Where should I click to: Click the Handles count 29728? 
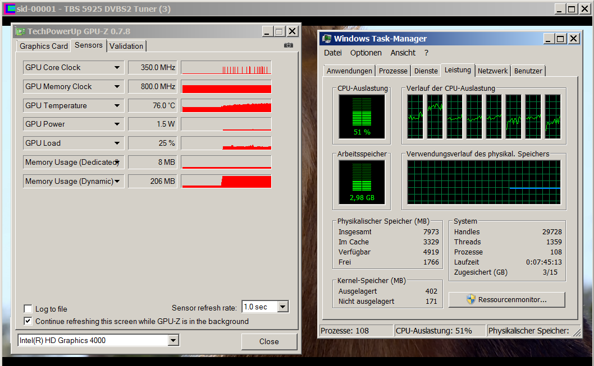[552, 232]
